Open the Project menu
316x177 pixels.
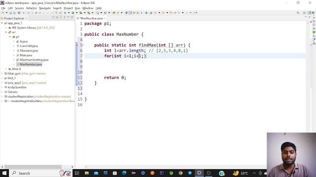click(68, 8)
